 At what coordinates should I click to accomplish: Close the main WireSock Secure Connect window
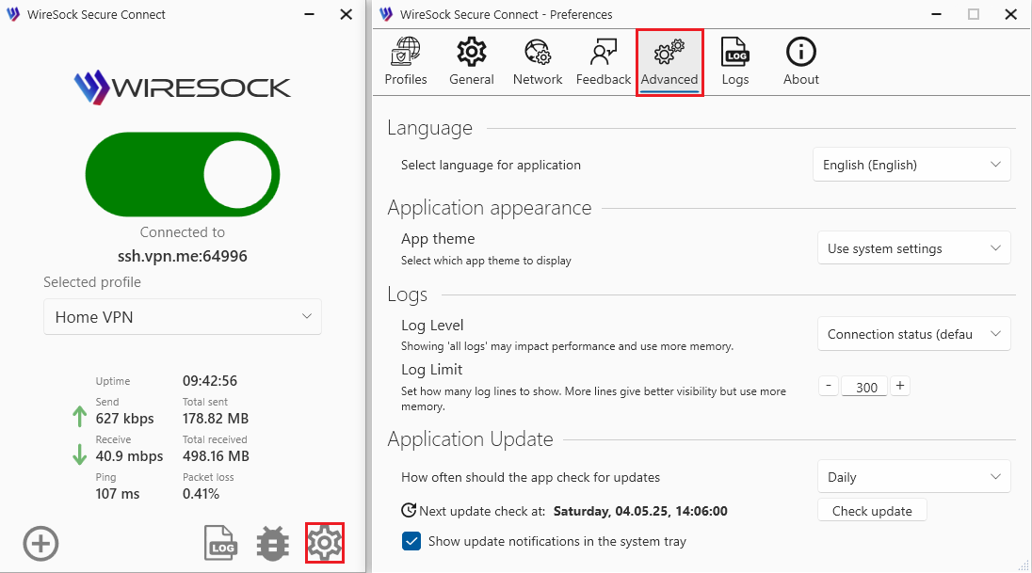(347, 14)
